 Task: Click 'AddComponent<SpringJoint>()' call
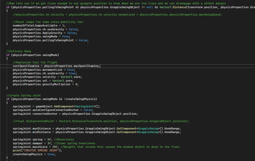(76, 107)
